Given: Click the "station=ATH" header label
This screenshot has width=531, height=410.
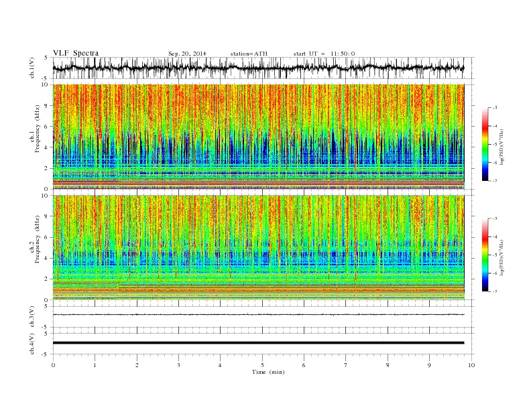Looking at the screenshot, I should pos(249,54).
